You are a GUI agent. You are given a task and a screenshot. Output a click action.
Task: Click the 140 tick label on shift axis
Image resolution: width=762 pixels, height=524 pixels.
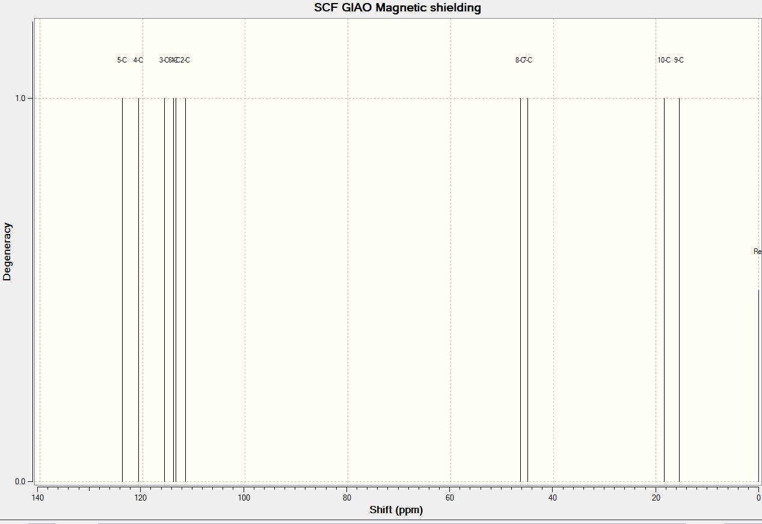tap(37, 498)
